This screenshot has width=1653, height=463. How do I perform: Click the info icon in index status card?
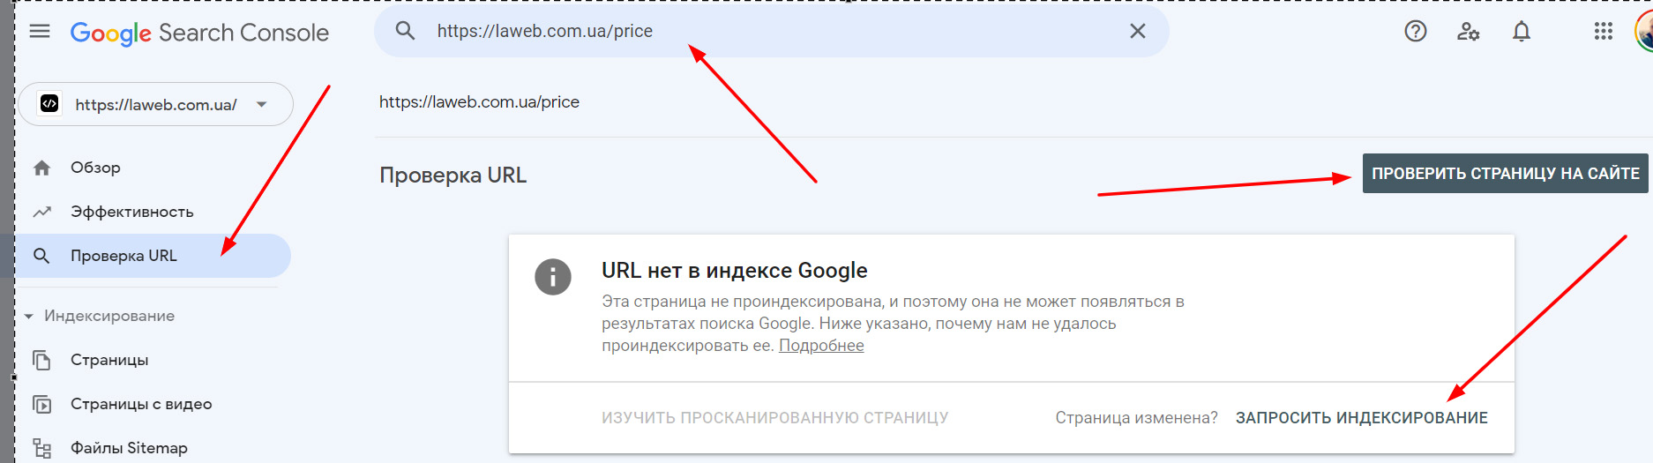tap(553, 277)
